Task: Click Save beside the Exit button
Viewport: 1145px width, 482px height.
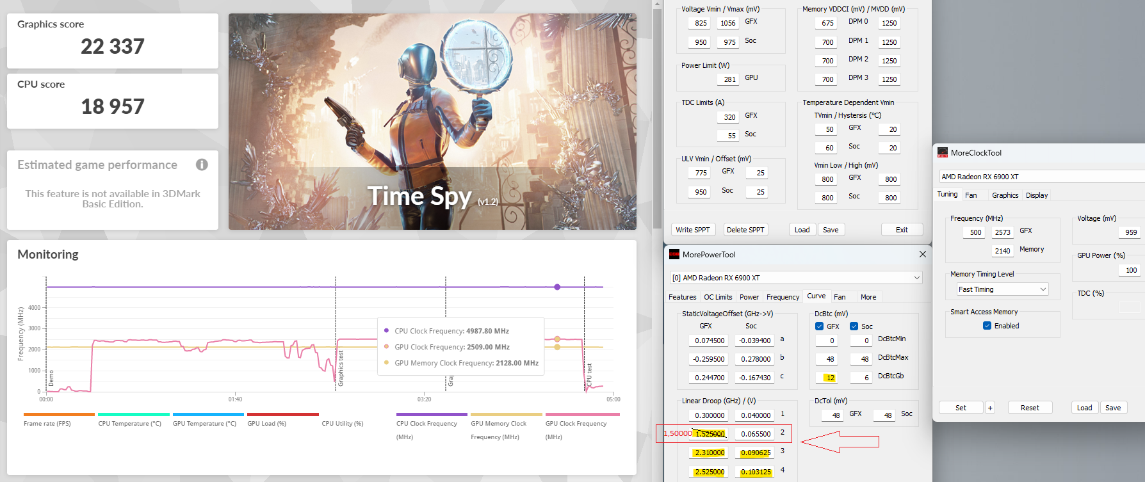Action: (831, 230)
